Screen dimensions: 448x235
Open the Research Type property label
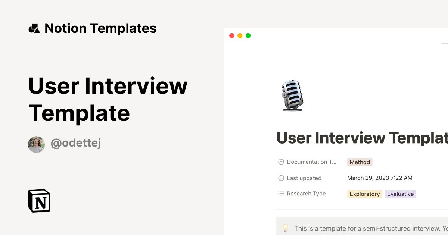click(x=306, y=194)
